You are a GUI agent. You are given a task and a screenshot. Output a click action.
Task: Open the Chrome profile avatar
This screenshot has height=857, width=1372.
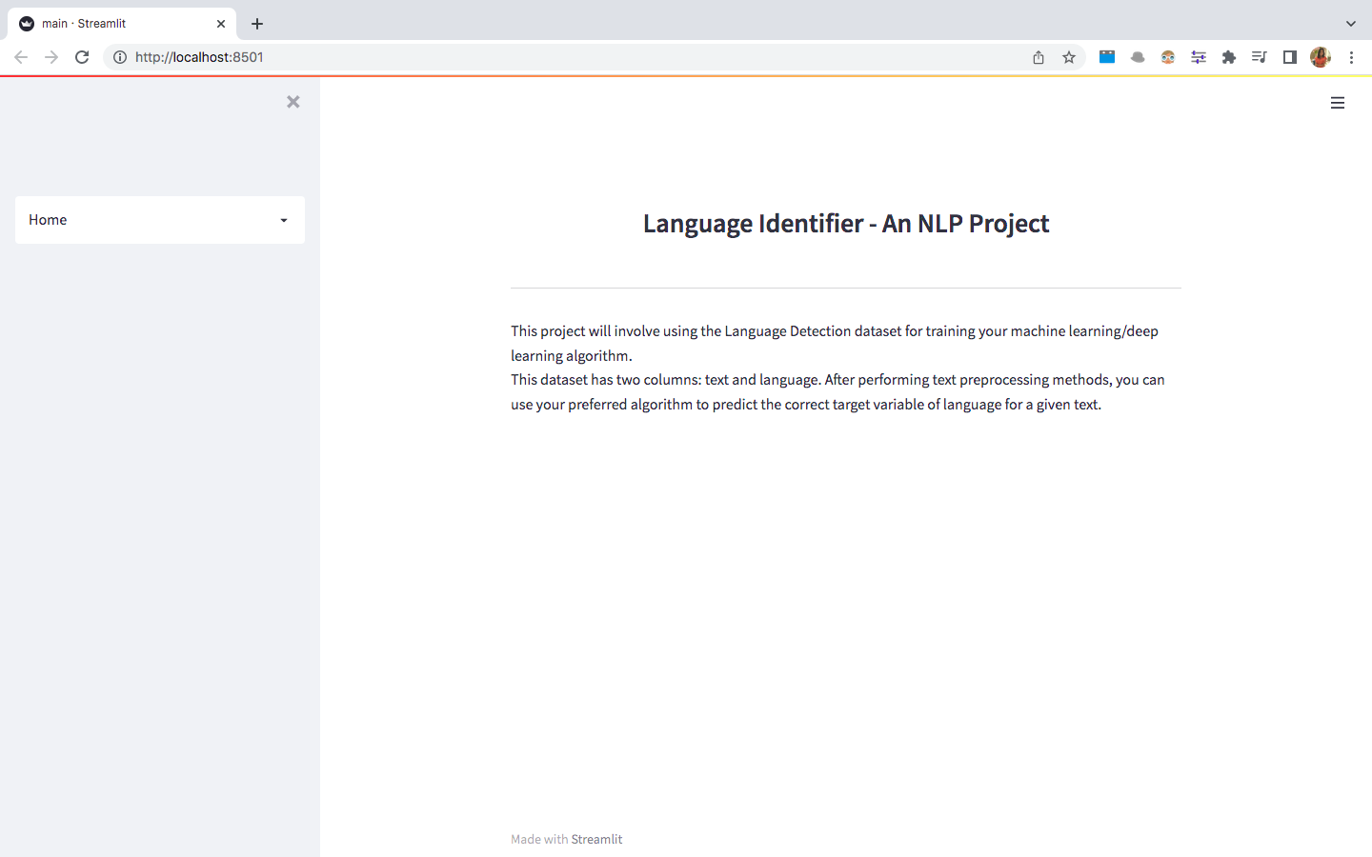[x=1321, y=57]
